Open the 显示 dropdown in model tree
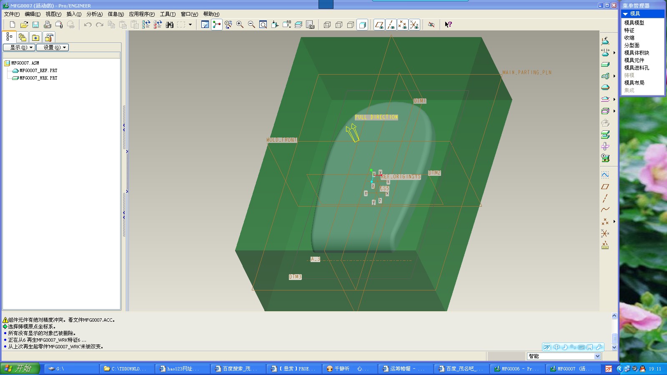 [19, 47]
